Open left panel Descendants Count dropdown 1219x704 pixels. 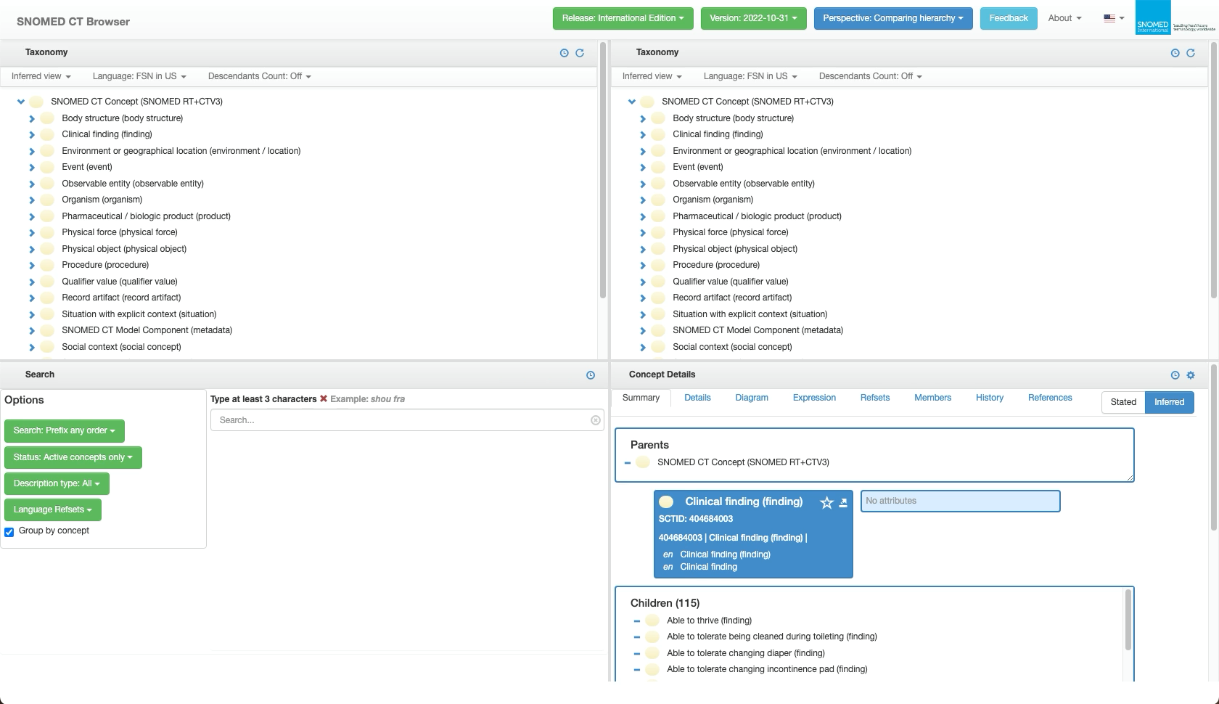click(x=259, y=76)
